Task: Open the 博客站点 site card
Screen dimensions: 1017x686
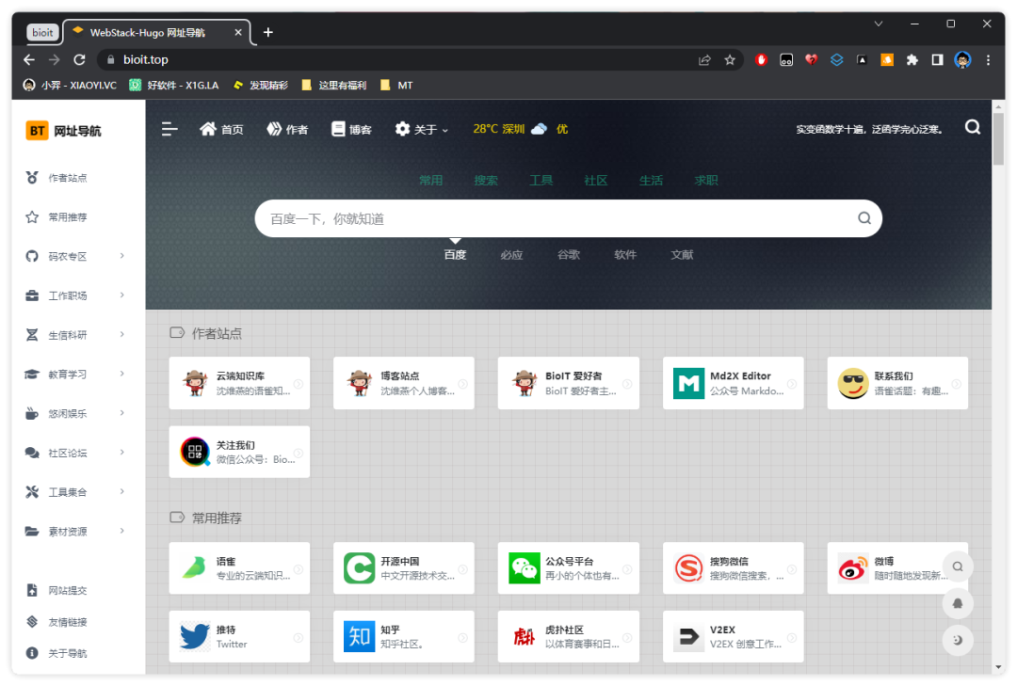Action: click(403, 383)
